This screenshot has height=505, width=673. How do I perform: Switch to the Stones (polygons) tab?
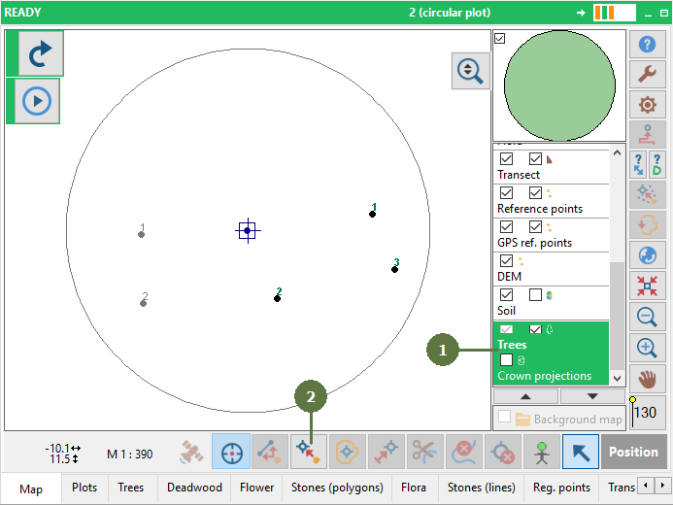337,488
